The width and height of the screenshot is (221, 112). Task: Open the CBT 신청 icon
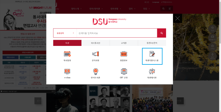click(123, 72)
